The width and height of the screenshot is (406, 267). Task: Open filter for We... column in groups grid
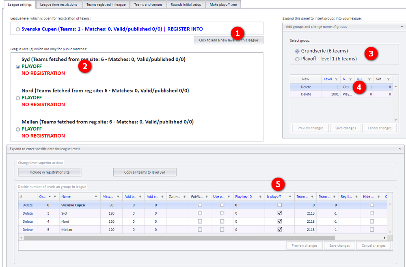pyautogui.click(x=389, y=79)
